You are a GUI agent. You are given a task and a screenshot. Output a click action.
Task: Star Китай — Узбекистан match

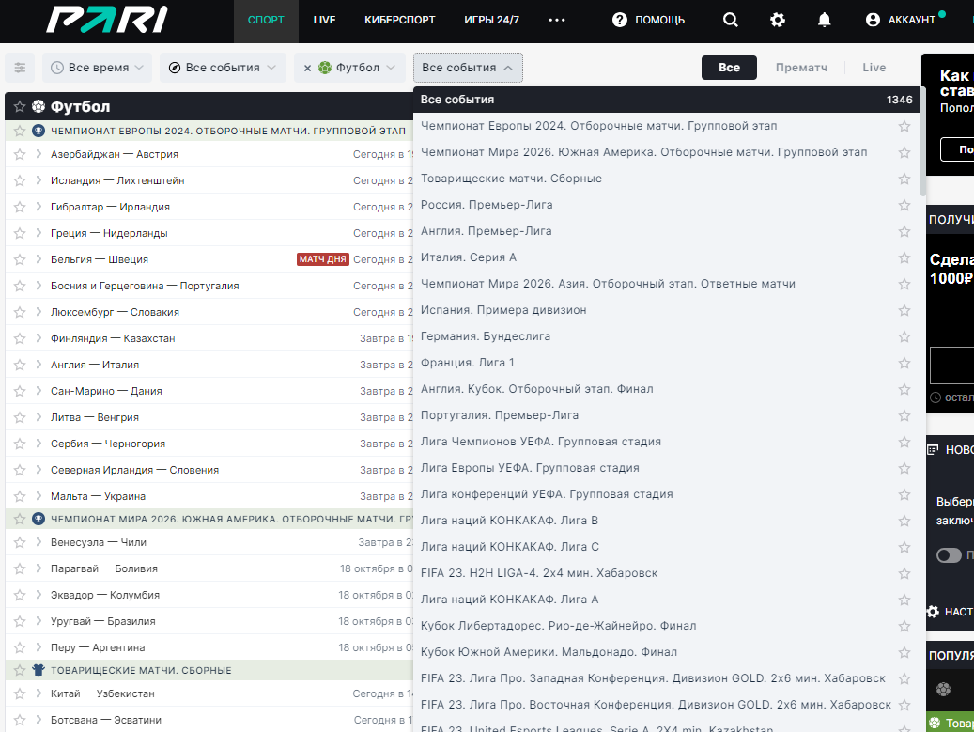[20, 693]
